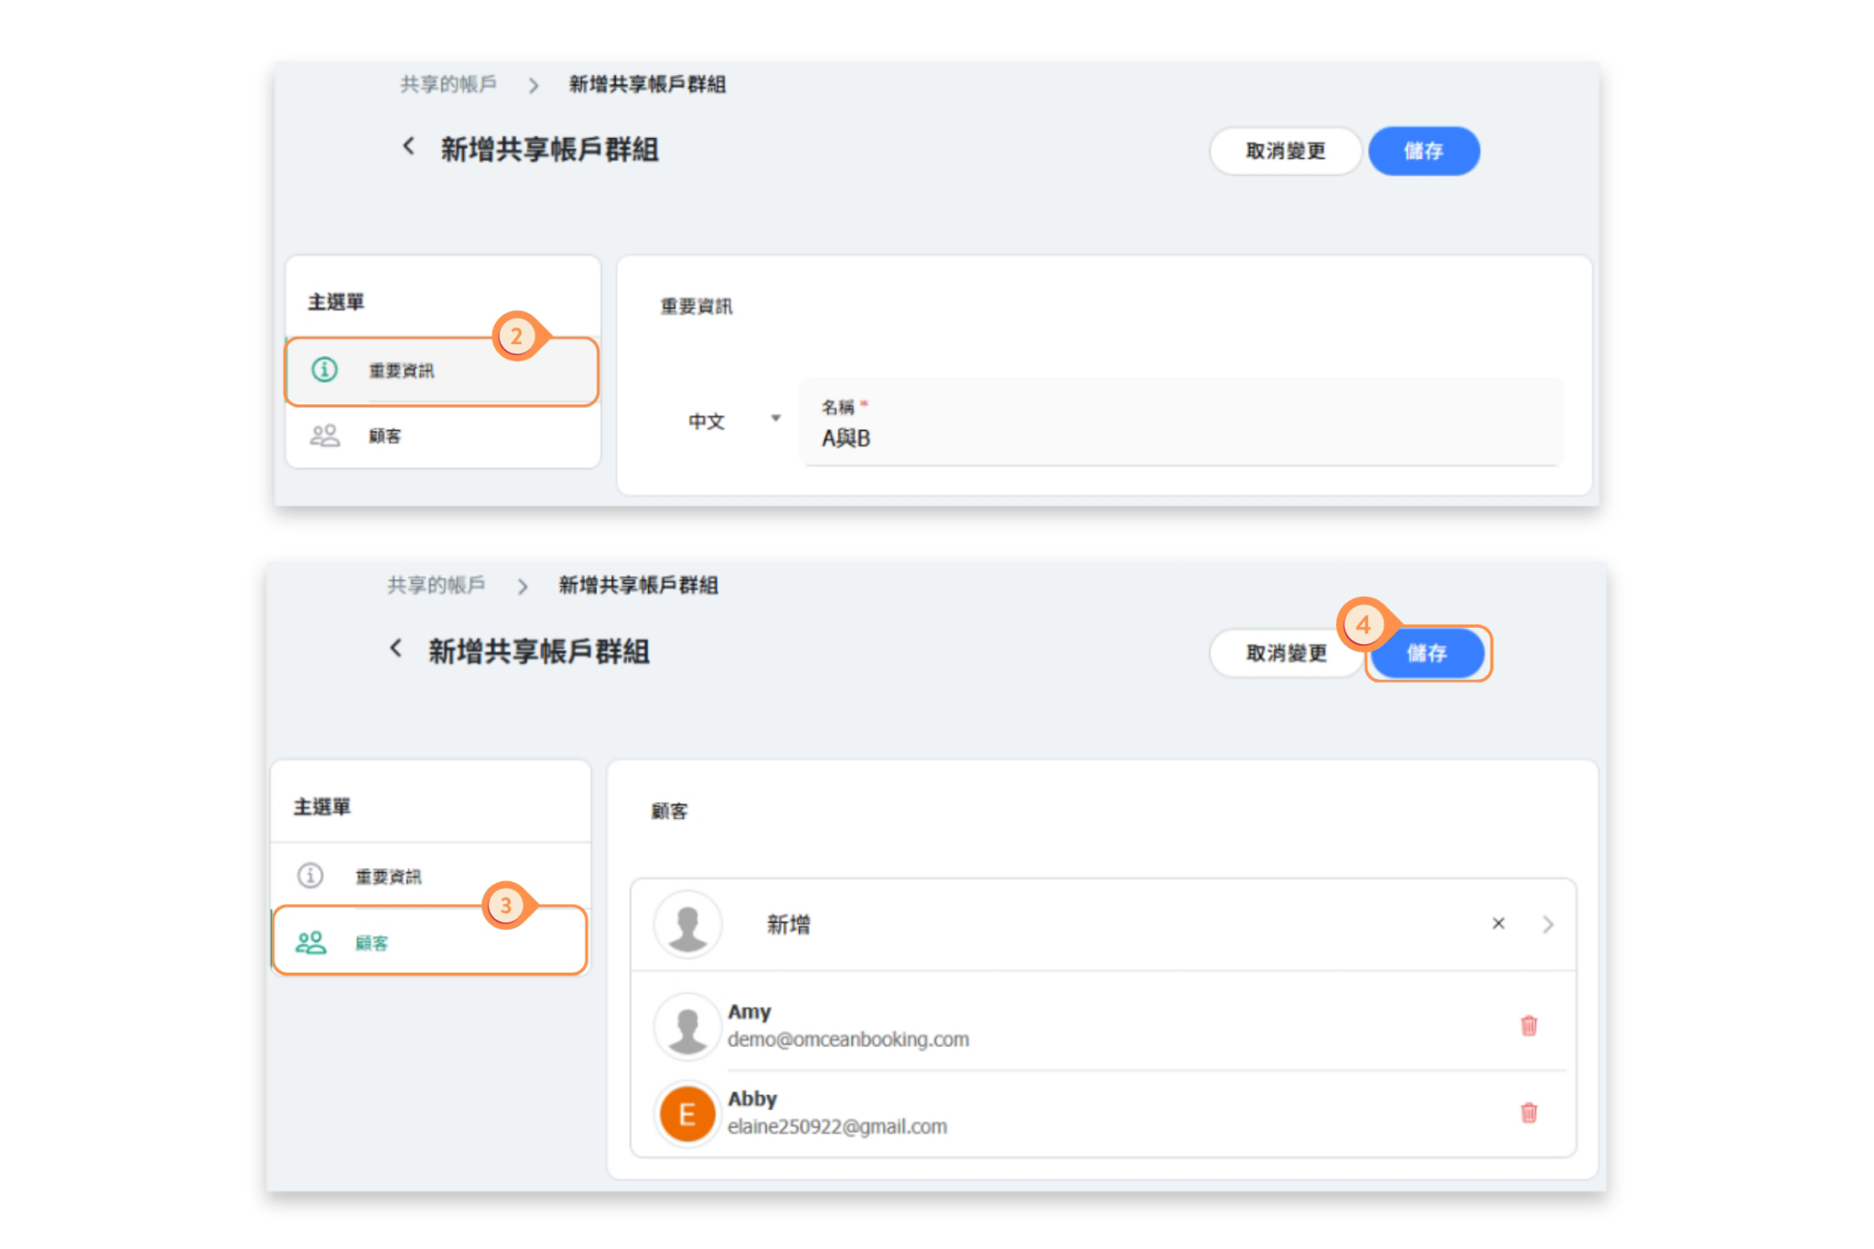Click the back arrow in the bottom panel header

point(395,649)
